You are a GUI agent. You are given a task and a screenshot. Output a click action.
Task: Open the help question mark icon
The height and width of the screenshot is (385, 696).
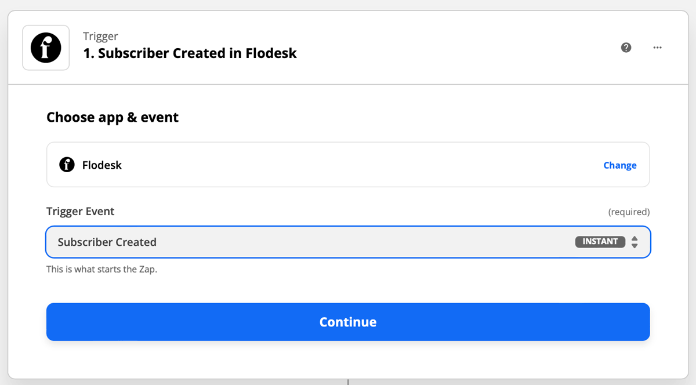point(626,48)
